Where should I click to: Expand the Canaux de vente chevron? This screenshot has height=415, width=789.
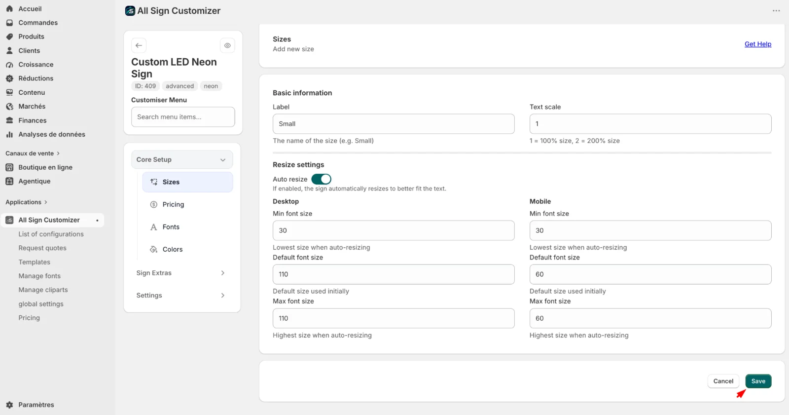tap(58, 153)
